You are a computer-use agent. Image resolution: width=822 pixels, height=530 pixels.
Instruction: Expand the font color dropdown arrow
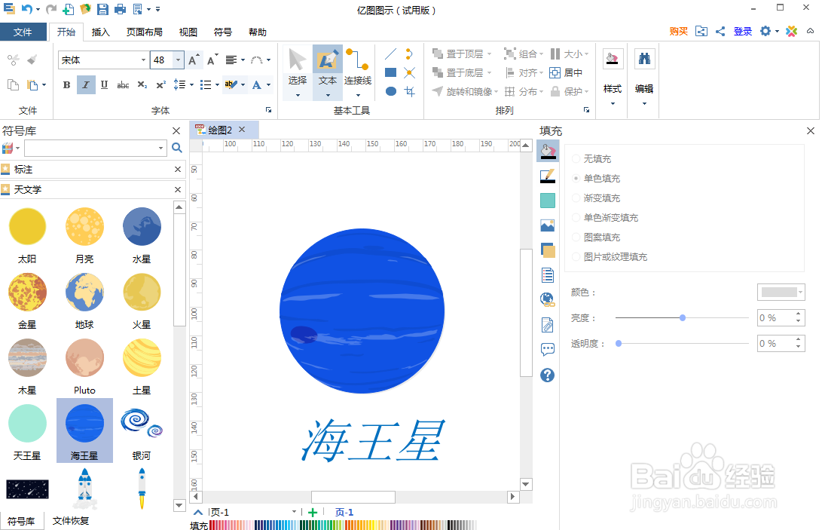click(x=268, y=85)
